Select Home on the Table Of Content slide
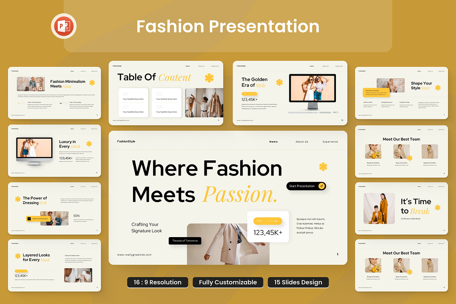The height and width of the screenshot is (304, 456). (188, 66)
